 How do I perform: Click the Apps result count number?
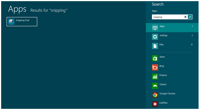[x=192, y=26]
